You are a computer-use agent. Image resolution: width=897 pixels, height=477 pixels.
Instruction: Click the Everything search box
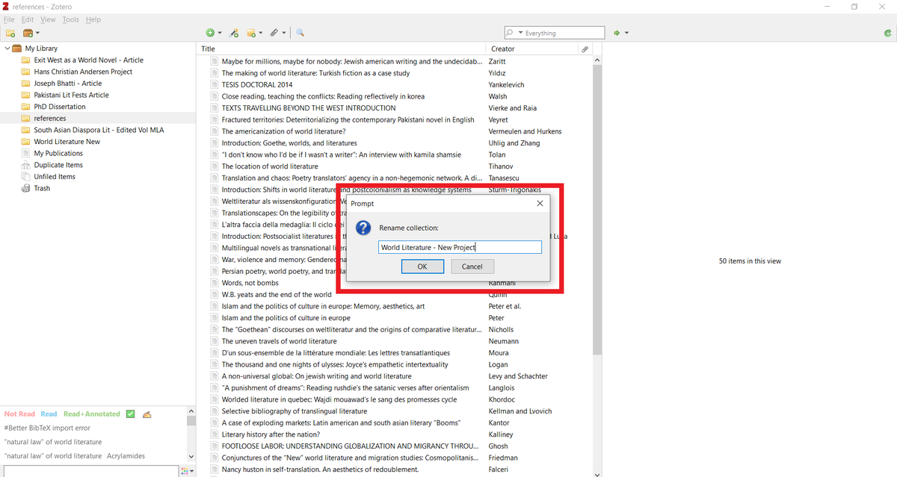553,33
